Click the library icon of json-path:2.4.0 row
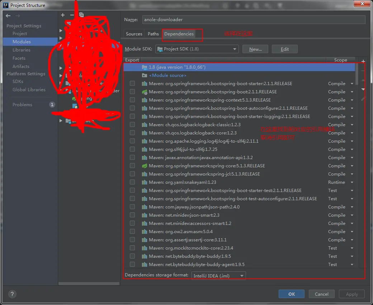Image resolution: width=373 pixels, height=305 pixels. pos(145,207)
